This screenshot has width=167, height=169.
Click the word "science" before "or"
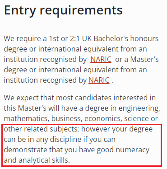click(136, 119)
